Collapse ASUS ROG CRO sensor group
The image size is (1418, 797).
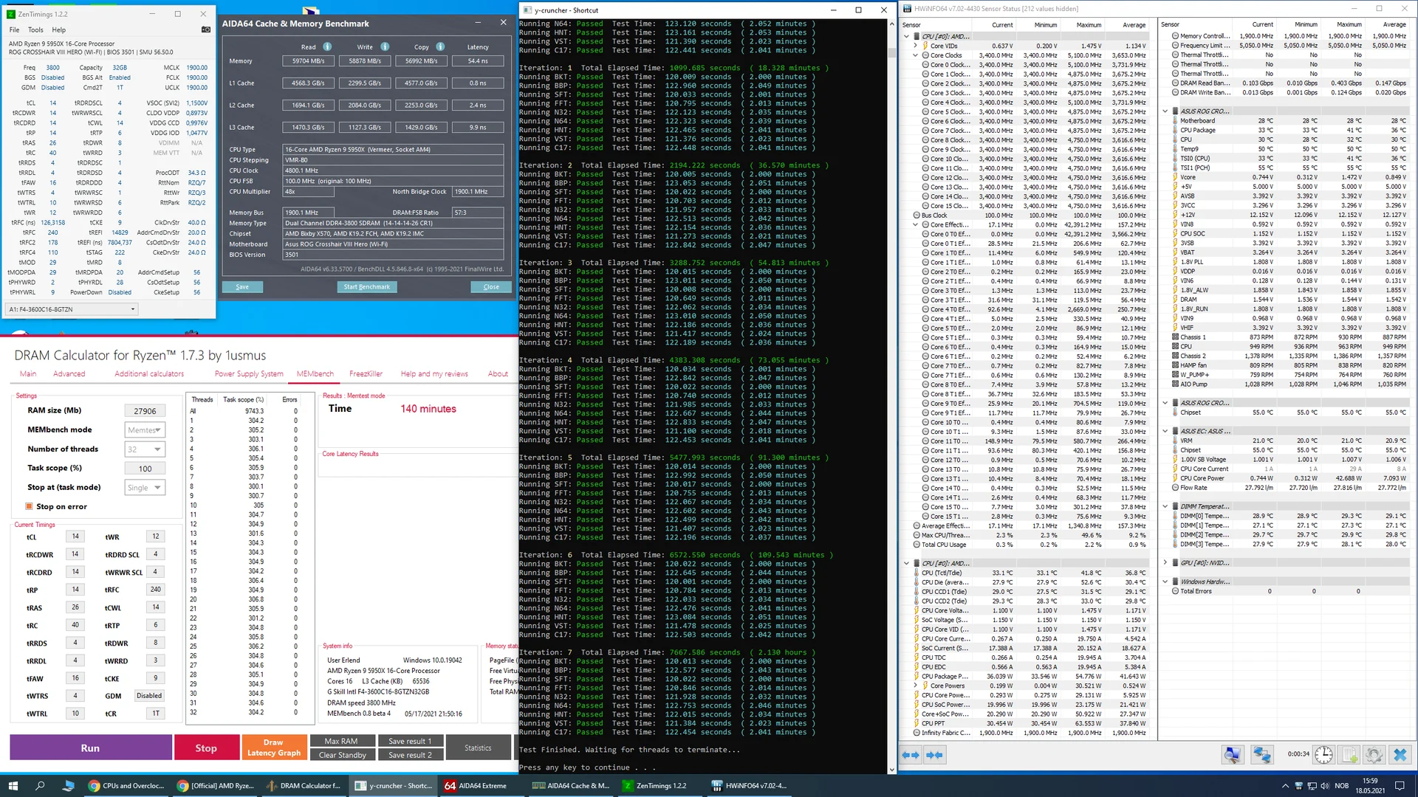pyautogui.click(x=1165, y=111)
